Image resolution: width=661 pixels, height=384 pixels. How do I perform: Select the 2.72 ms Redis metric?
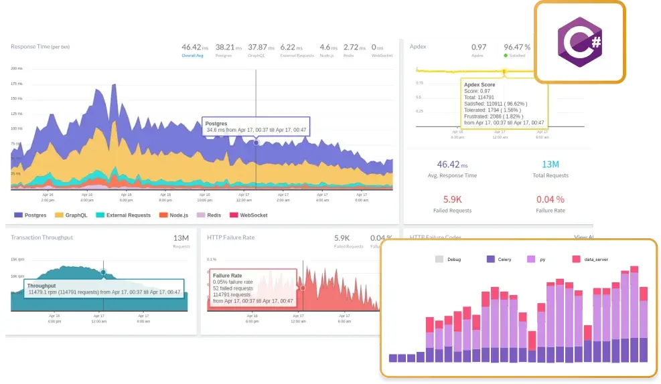(x=354, y=50)
